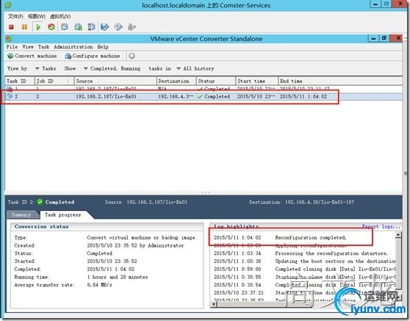Screen dimensions: 410x321
Task: Stop the virtual machine with the red square icon
Action: (11, 27)
